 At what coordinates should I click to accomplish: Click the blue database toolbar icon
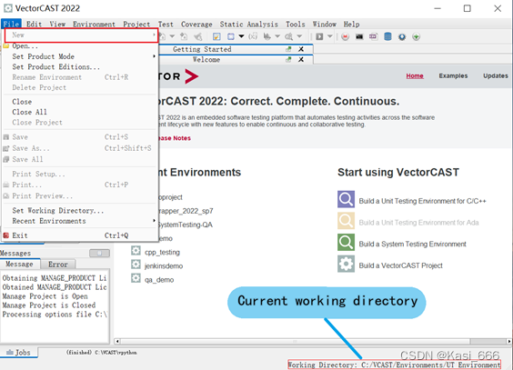tap(387, 36)
